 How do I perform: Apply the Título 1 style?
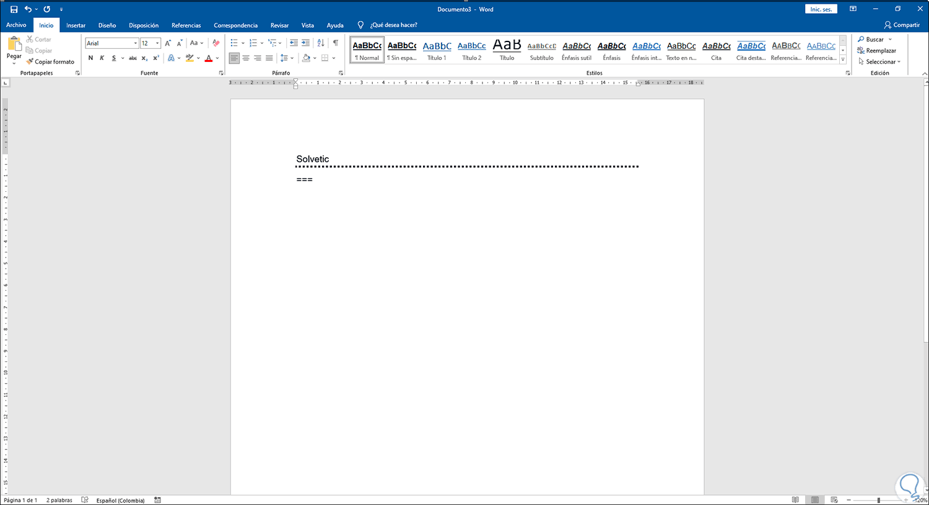coord(437,48)
